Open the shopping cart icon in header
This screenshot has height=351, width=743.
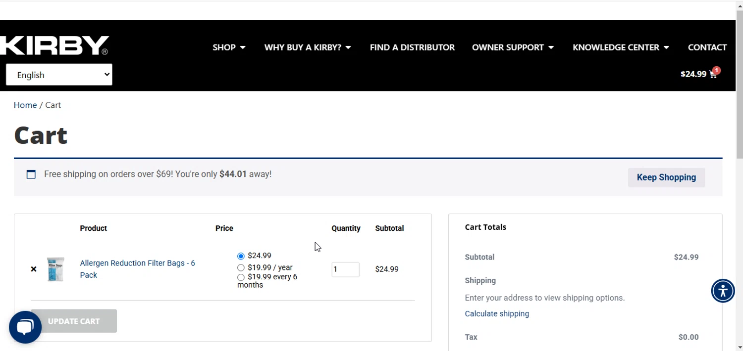[713, 74]
